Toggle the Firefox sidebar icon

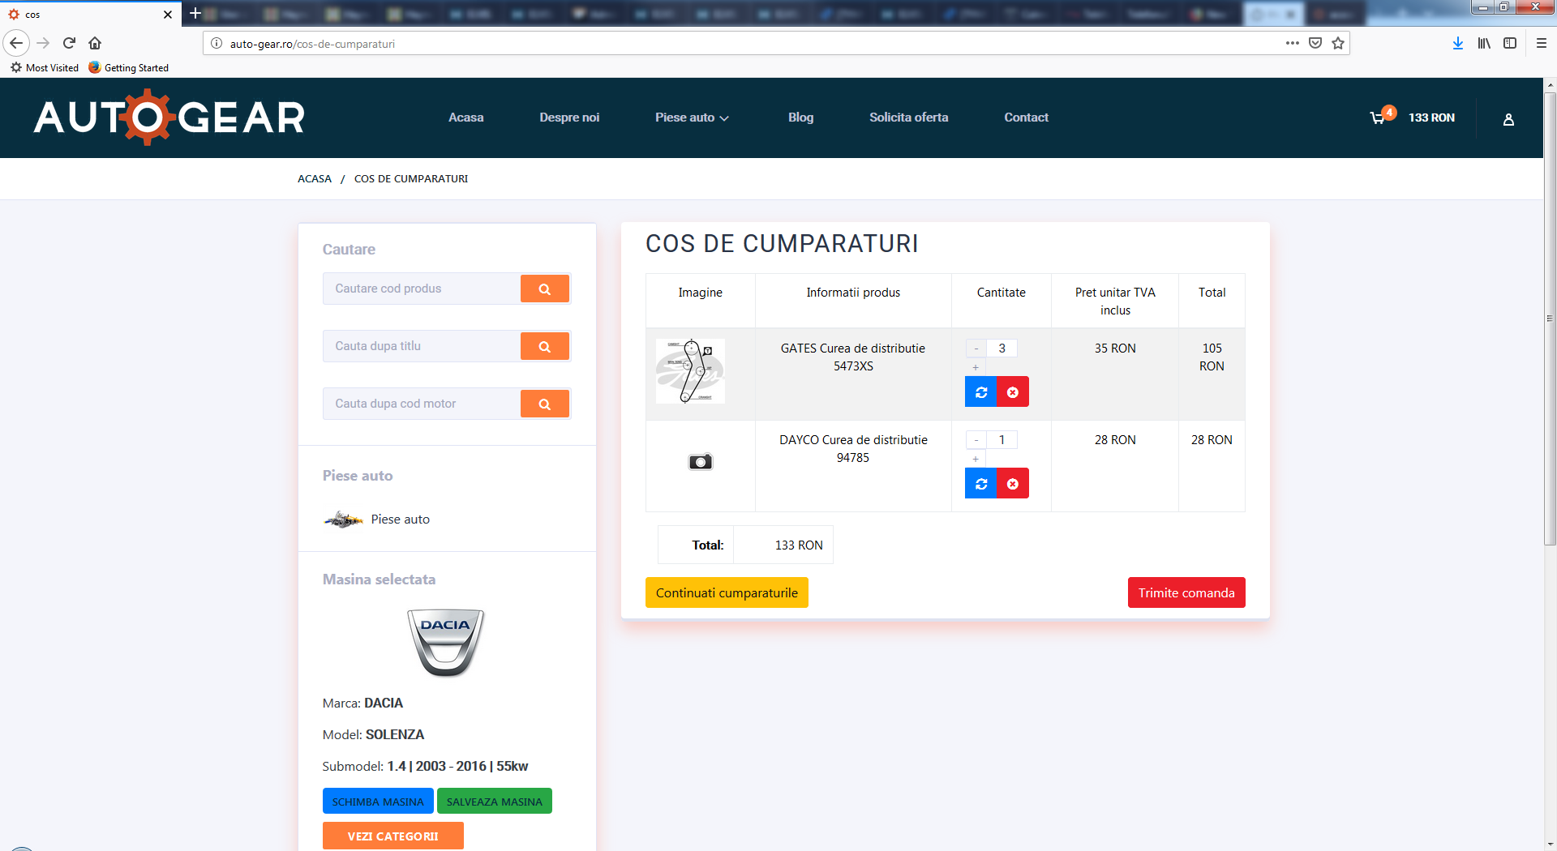coord(1510,43)
